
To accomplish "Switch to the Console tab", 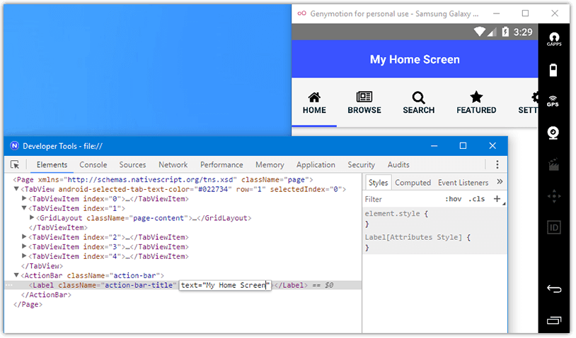I will click(93, 165).
